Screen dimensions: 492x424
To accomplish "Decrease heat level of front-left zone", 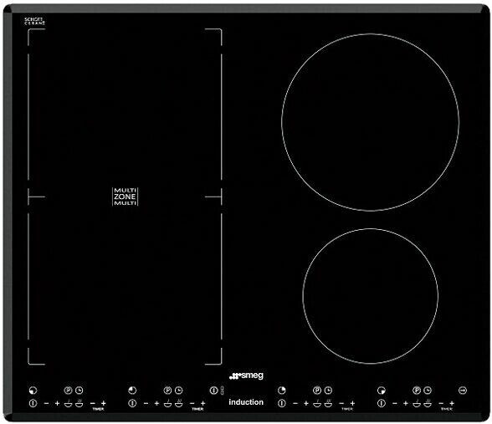I will click(x=47, y=404).
